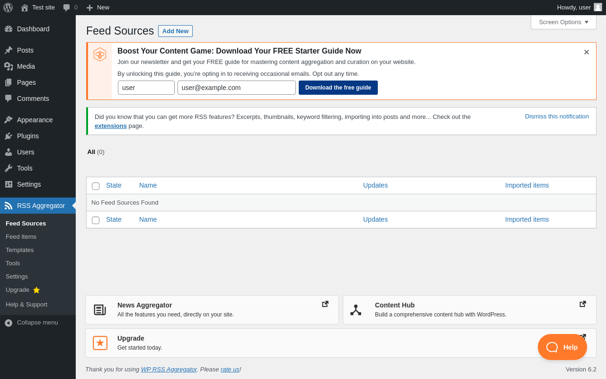This screenshot has height=379, width=606.
Task: Sort by Updates in header row
Action: [375, 185]
